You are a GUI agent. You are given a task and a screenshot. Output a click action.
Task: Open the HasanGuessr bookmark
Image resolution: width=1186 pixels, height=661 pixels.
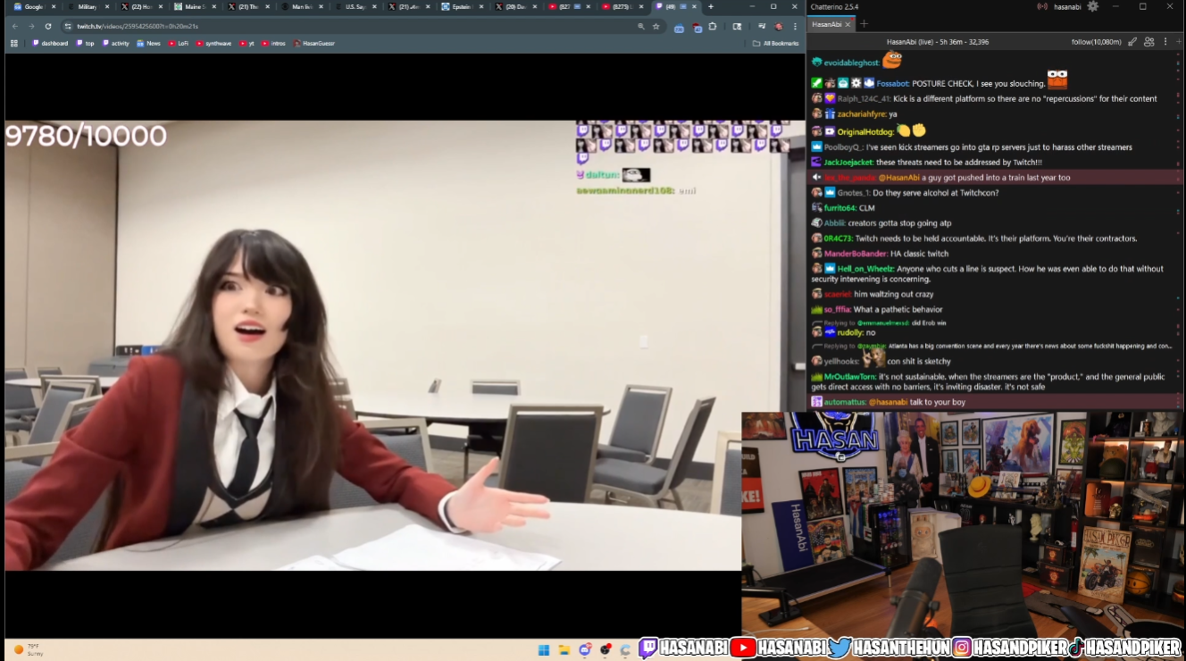click(314, 43)
